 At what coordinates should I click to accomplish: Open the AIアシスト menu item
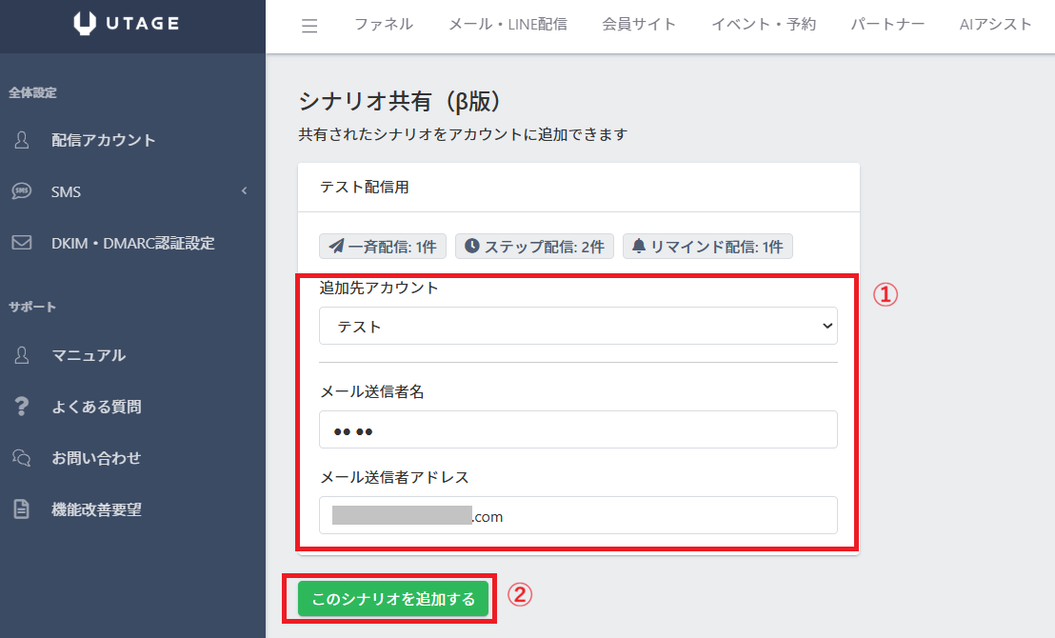(x=995, y=25)
